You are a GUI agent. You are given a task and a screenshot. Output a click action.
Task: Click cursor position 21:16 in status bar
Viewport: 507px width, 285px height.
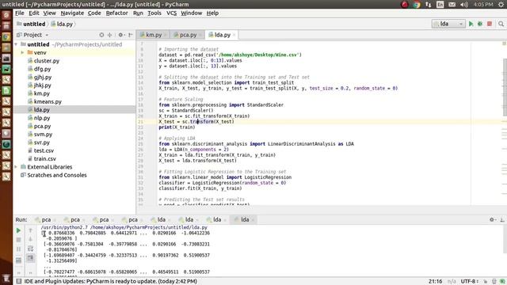[x=435, y=281]
